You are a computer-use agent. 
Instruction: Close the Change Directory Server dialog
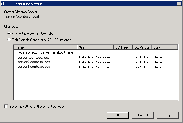(x=179, y=4)
